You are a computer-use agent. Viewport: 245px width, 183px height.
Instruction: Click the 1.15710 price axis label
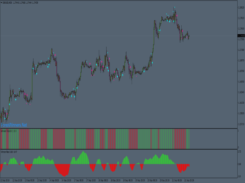pyautogui.click(x=241, y=124)
